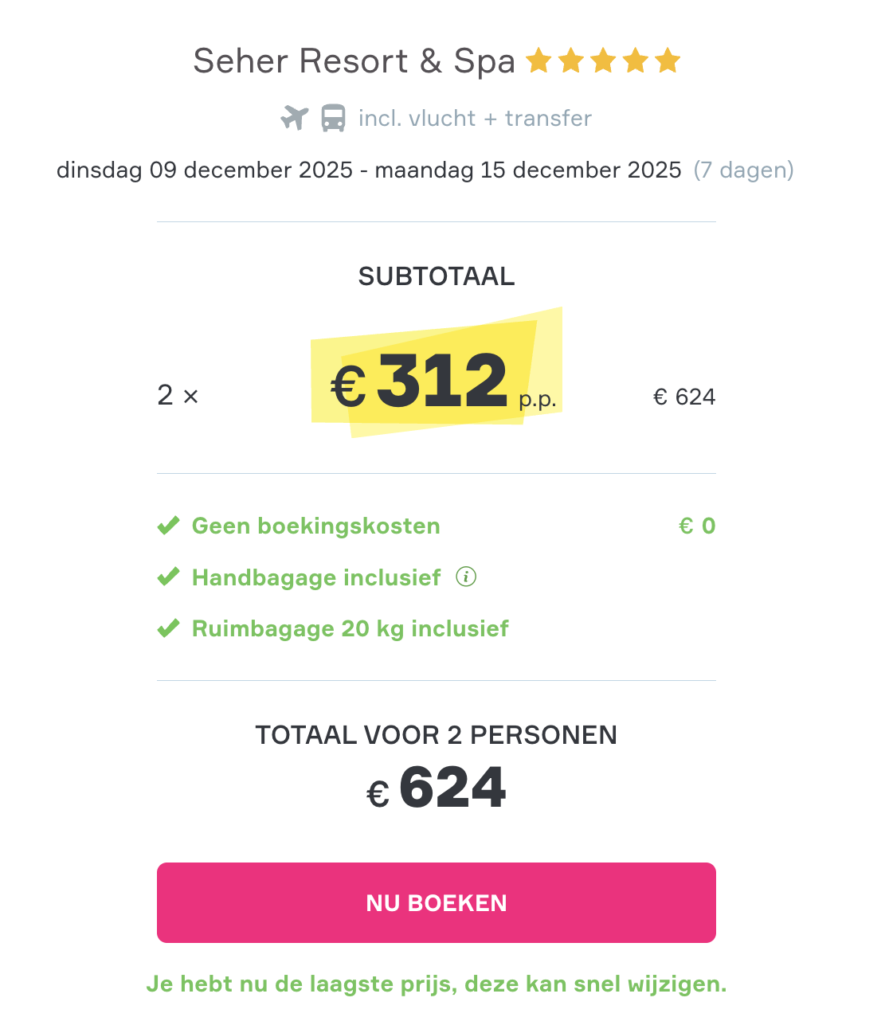Click checkmark beside Geen boekingskosten
This screenshot has height=1021, width=889.
pos(168,526)
